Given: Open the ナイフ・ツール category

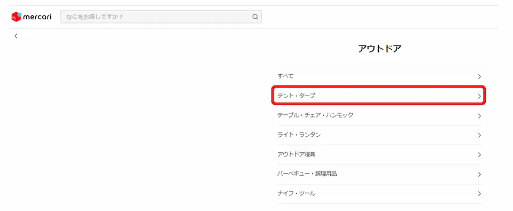Looking at the screenshot, I should (379, 193).
